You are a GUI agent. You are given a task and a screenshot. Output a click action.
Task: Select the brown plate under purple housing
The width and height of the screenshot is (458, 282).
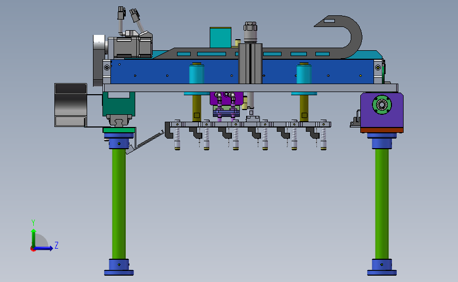382,130
